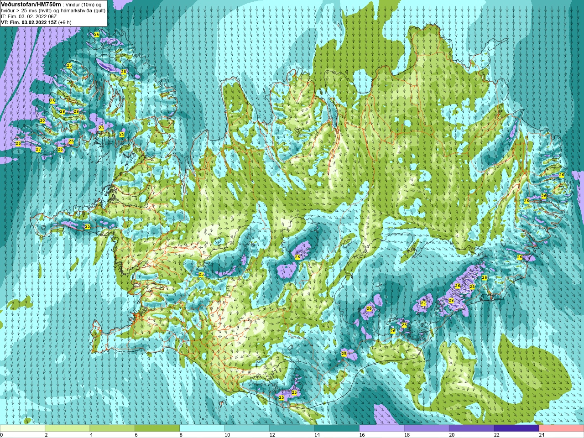Select the legend scale number 12
This screenshot has height=438, width=584.
[x=272, y=435]
